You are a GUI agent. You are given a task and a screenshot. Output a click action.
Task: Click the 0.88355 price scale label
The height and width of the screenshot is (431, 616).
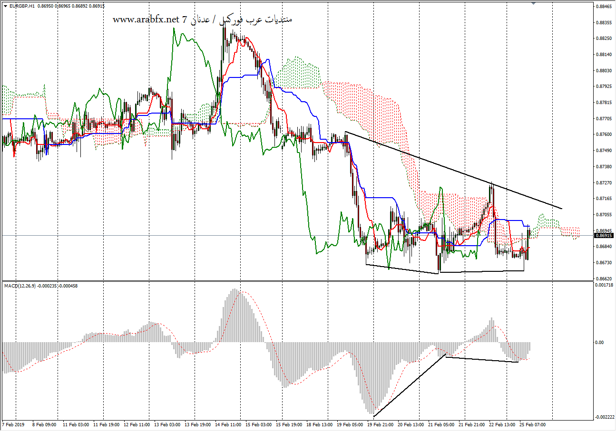pyautogui.click(x=604, y=23)
